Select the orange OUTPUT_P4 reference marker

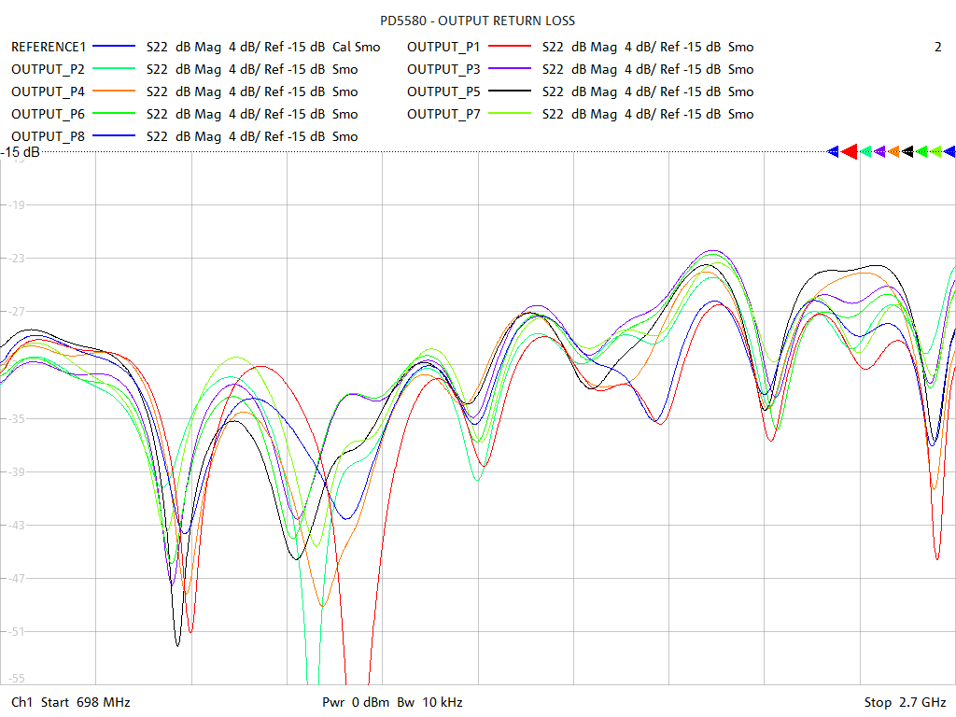894,152
